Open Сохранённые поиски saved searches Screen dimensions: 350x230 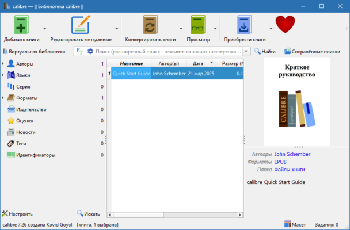pyautogui.click(x=312, y=52)
